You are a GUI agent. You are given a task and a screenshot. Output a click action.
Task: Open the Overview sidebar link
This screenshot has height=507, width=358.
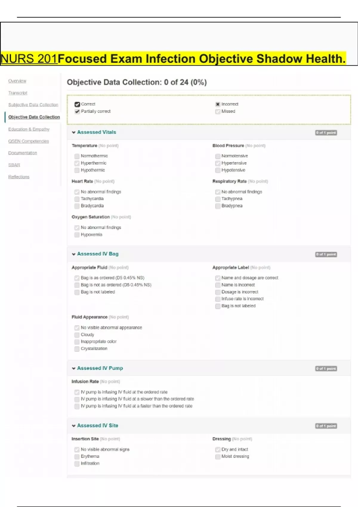tap(17, 81)
